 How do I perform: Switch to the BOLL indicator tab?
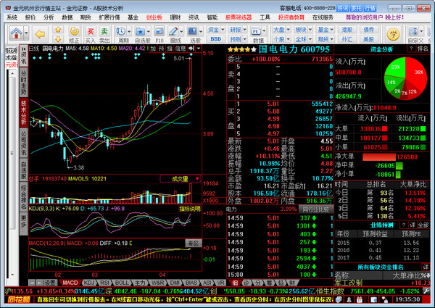point(122,283)
